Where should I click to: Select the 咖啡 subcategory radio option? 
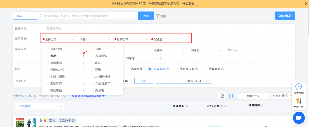coord(93,63)
